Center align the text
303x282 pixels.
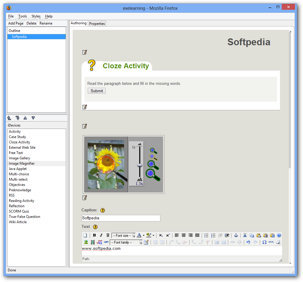184,235
